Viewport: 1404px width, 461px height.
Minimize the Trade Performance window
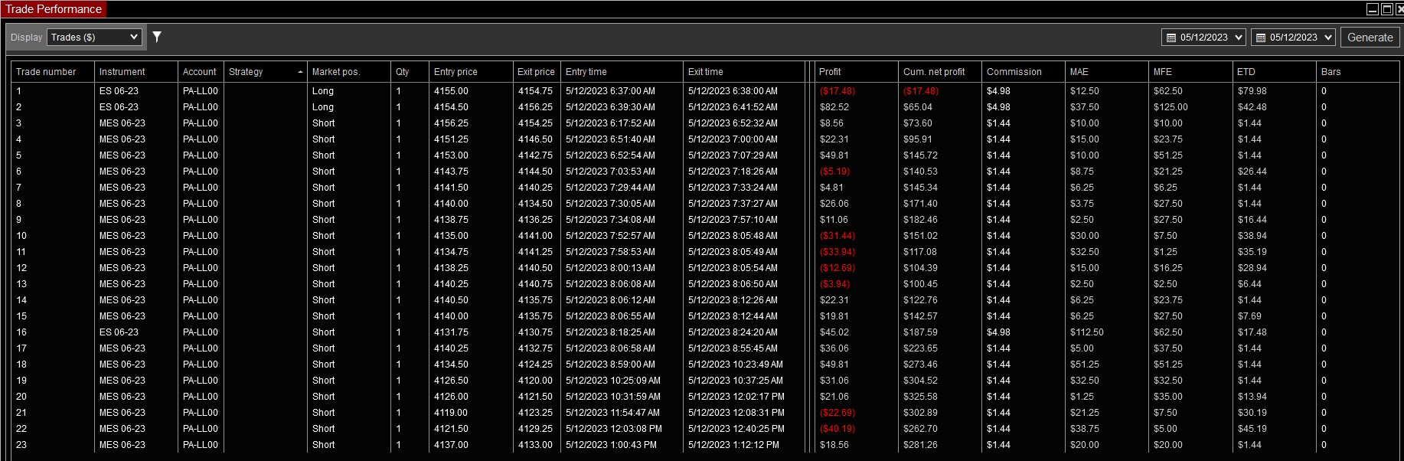pyautogui.click(x=1373, y=9)
